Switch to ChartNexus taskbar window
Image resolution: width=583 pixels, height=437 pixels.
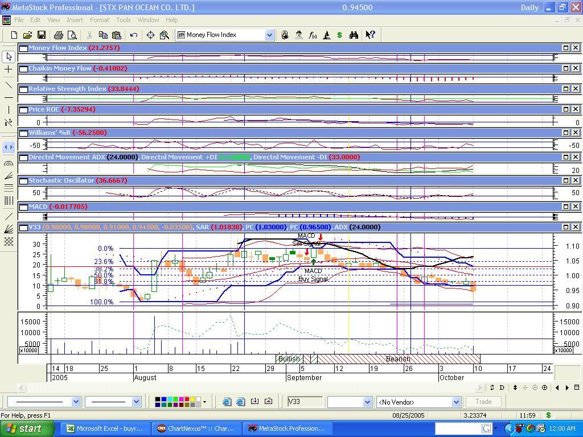tap(196, 428)
